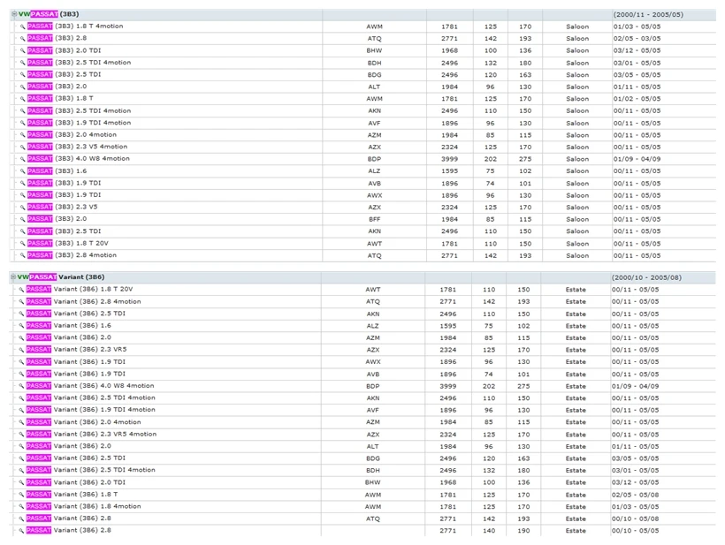Open PASSAT Variant (3B6) 2.0 AZM entry
725x545 pixels.
pos(69,337)
